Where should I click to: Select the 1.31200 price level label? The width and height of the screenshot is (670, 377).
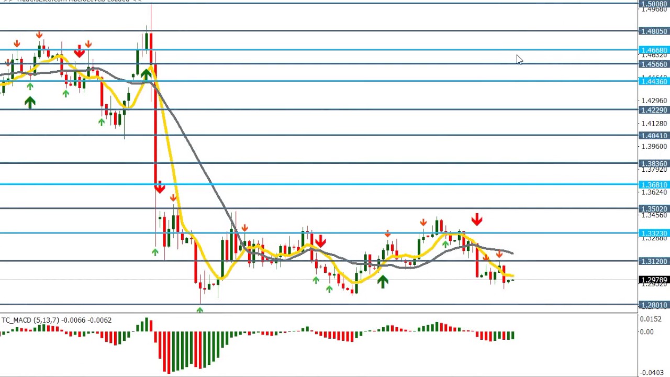tap(654, 261)
